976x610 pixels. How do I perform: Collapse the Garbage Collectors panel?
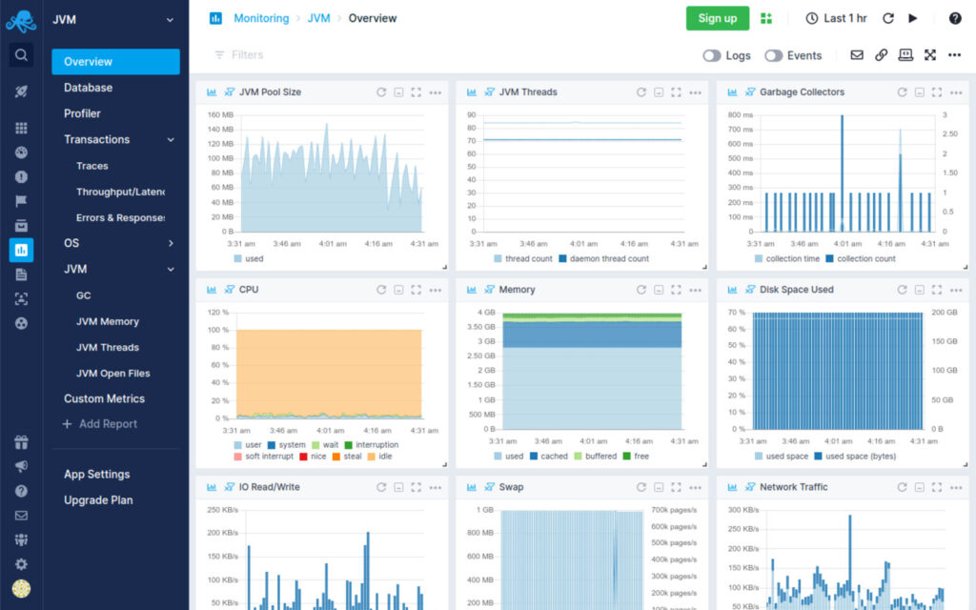click(918, 91)
